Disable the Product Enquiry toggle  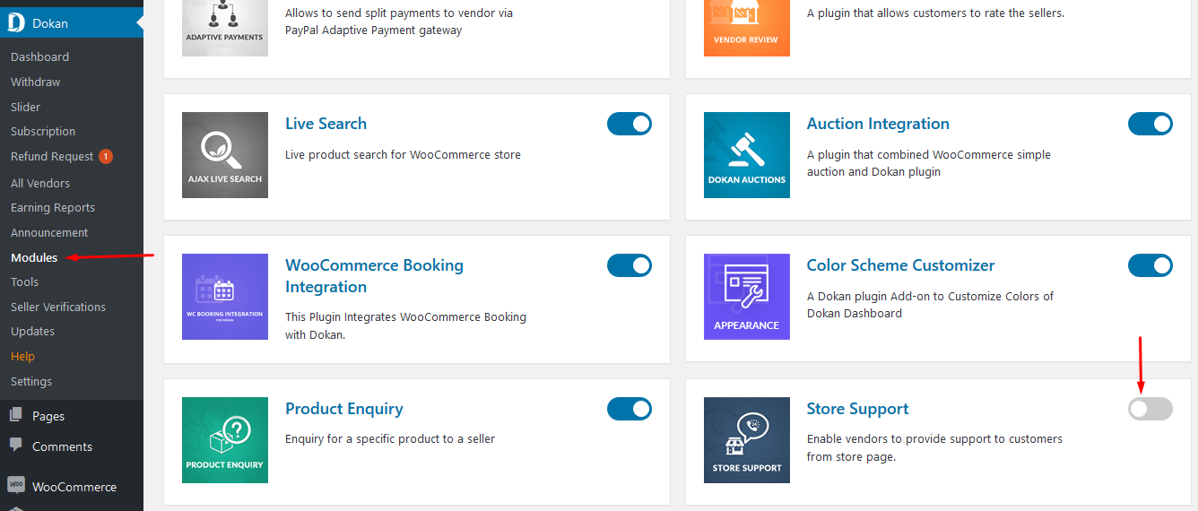coord(629,409)
